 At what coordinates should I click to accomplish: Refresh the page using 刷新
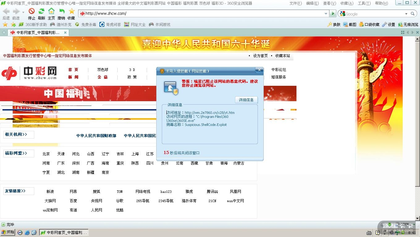tap(41, 11)
